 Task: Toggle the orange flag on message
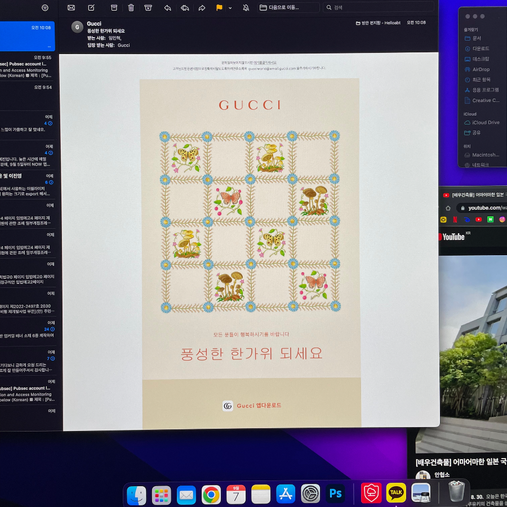tap(219, 7)
